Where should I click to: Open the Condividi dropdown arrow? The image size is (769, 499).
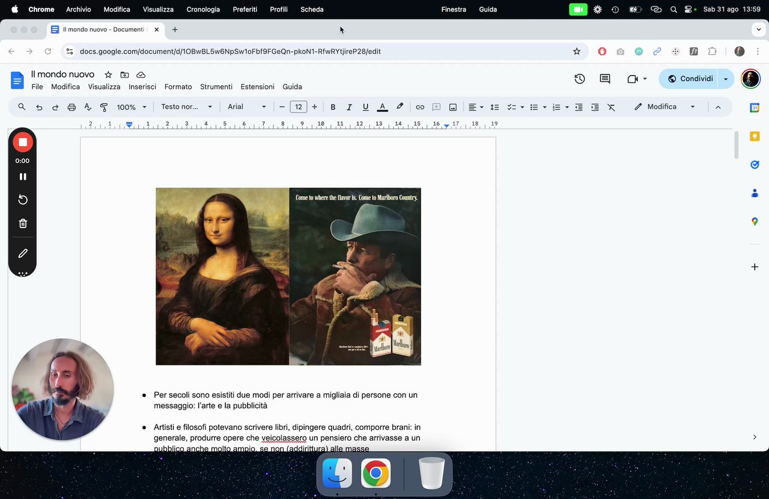click(x=726, y=79)
